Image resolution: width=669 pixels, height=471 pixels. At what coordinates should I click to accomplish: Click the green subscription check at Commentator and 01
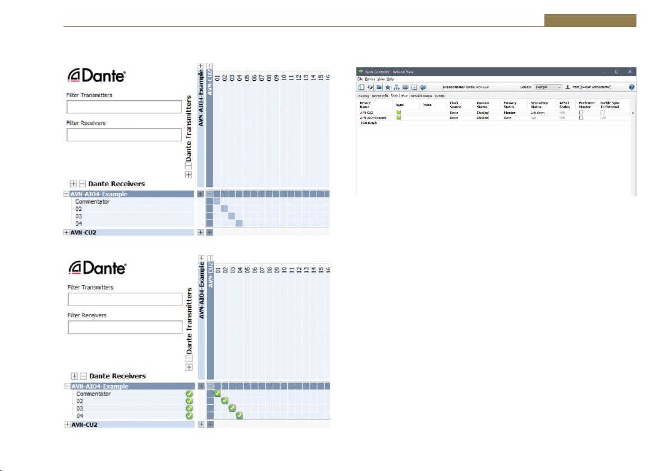(x=218, y=394)
